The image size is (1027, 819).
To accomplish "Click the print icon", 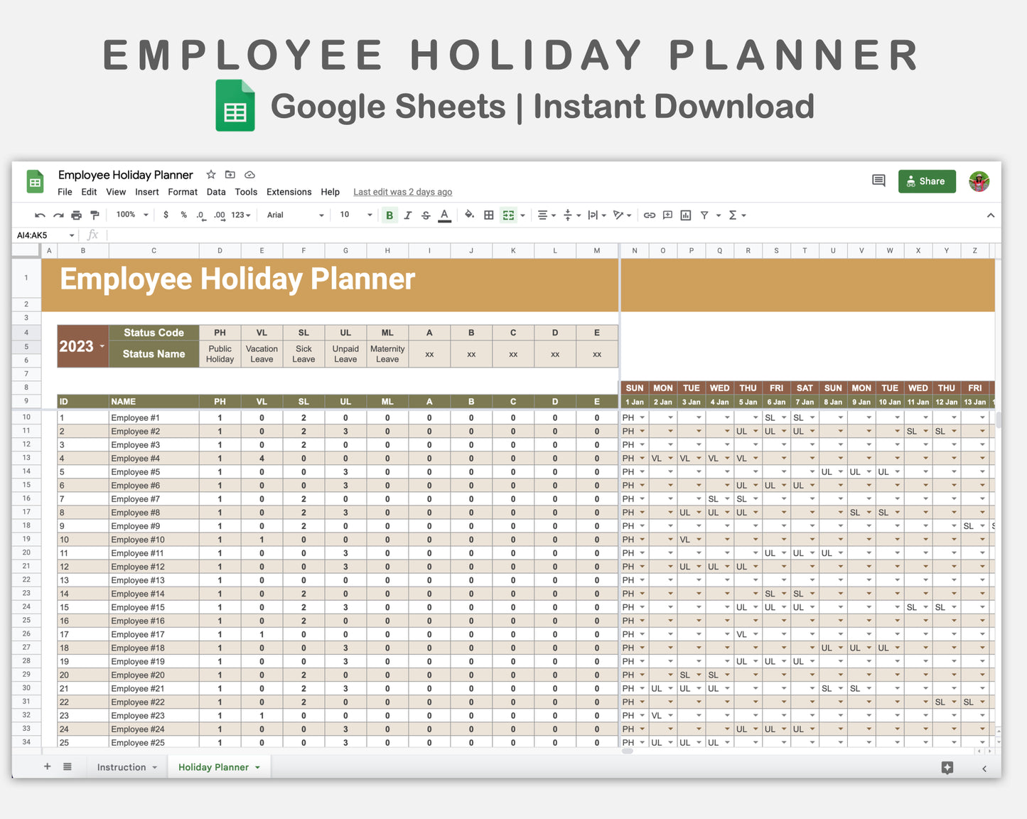I will tap(76, 215).
